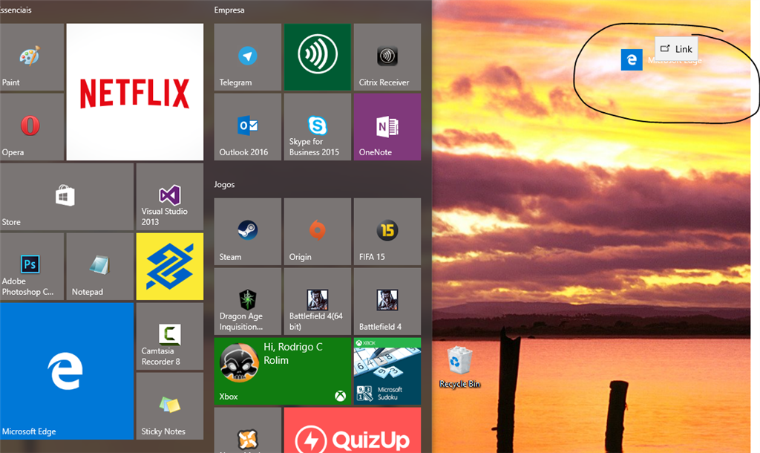Screen dimensions: 760x453
Task: Launch the large Microsoft Edge tile
Action: click(x=66, y=371)
